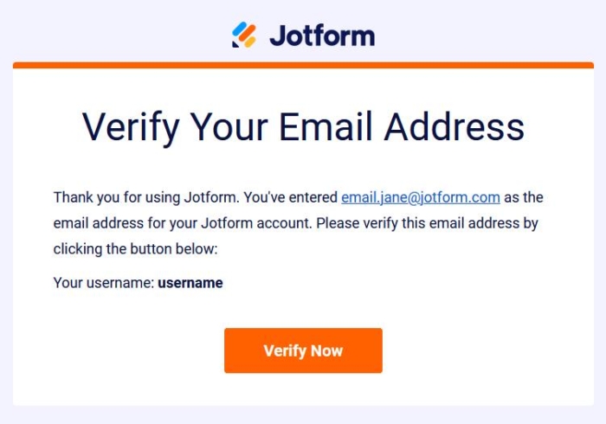Click the 'Your username:' label

point(103,283)
